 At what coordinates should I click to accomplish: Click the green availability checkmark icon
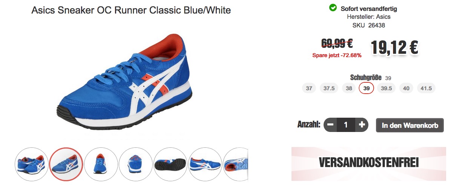(333, 8)
